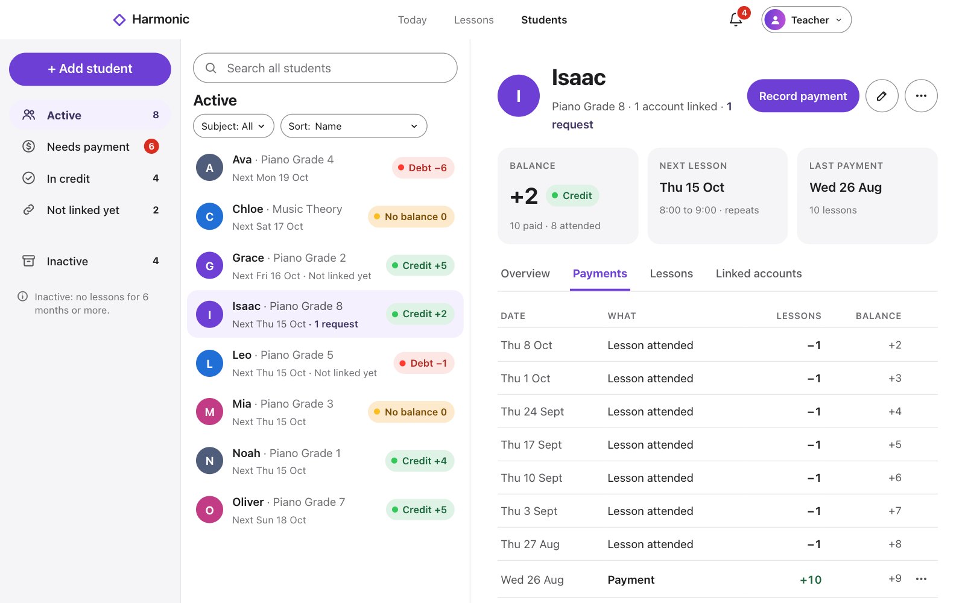Image resolution: width=965 pixels, height=603 pixels.
Task: Select the Payments tab
Action: pyautogui.click(x=600, y=274)
